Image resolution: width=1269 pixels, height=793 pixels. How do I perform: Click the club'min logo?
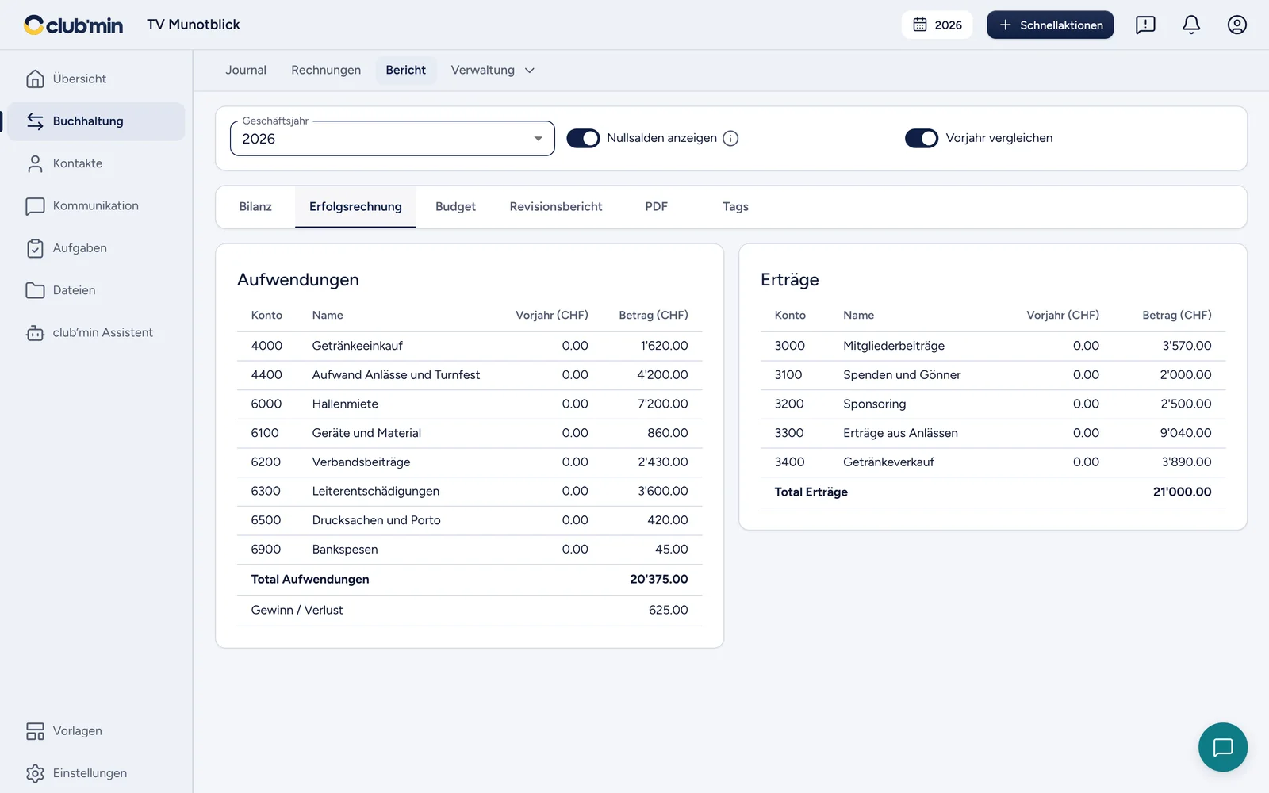point(74,25)
